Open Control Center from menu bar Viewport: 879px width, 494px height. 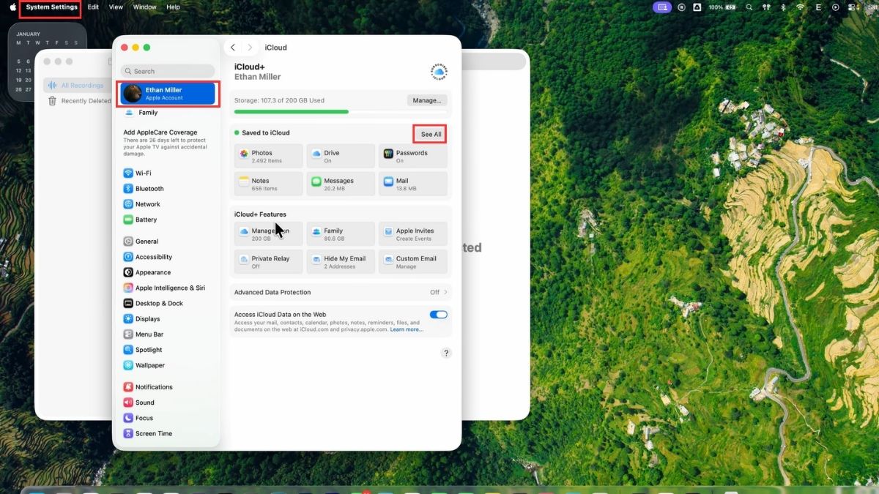coord(852,7)
